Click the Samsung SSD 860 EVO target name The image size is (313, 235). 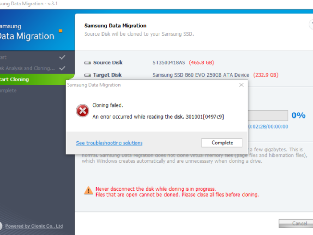(201, 75)
